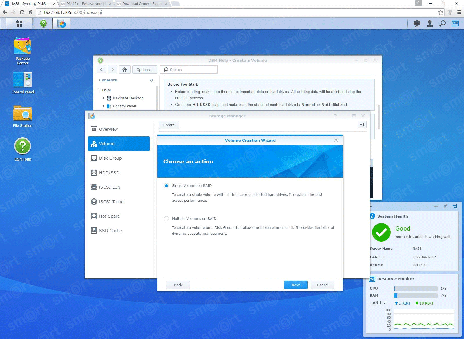Go to browser home page
This screenshot has height=339, width=464.
pyautogui.click(x=30, y=12)
